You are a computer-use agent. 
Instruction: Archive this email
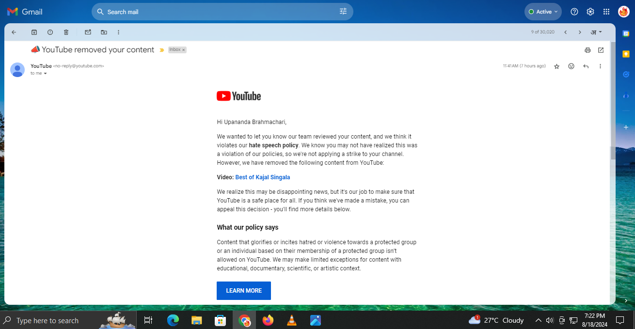[34, 32]
